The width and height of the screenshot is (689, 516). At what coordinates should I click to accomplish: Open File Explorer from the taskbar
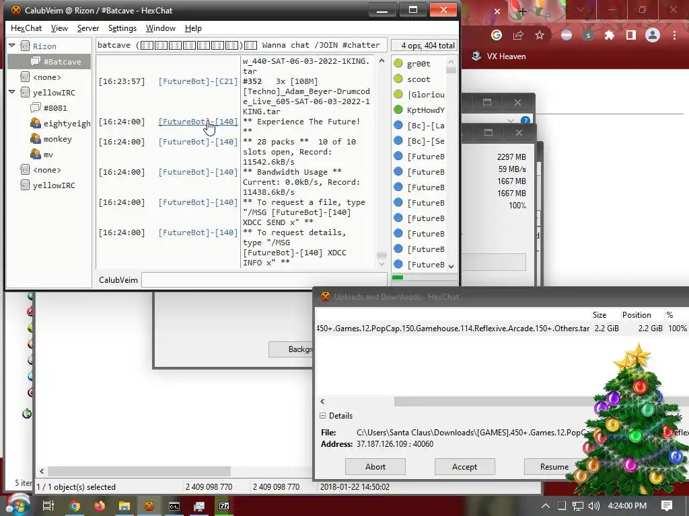124,506
